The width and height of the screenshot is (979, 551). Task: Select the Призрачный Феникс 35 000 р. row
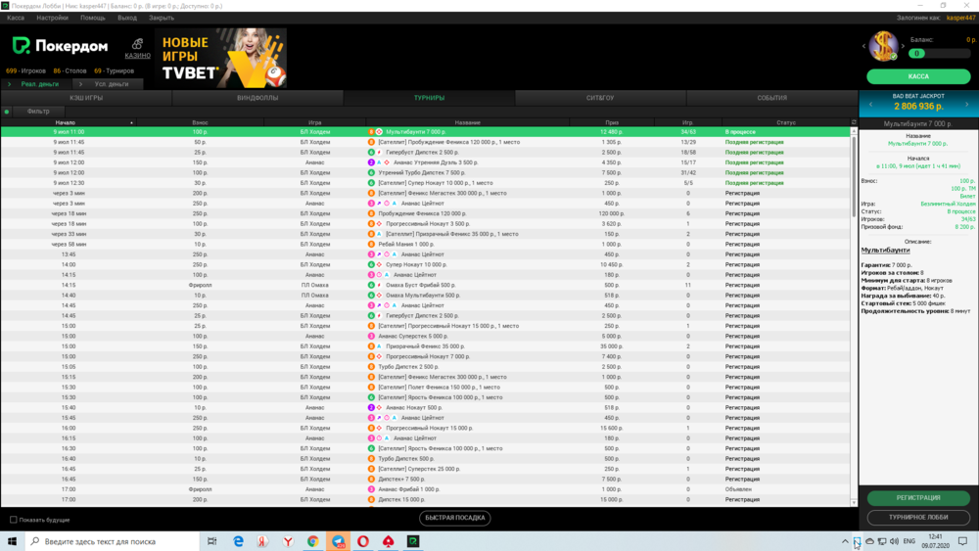pos(427,346)
